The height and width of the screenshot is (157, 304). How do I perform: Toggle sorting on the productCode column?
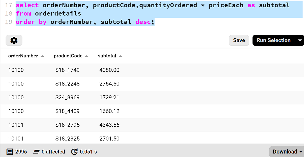click(68, 56)
